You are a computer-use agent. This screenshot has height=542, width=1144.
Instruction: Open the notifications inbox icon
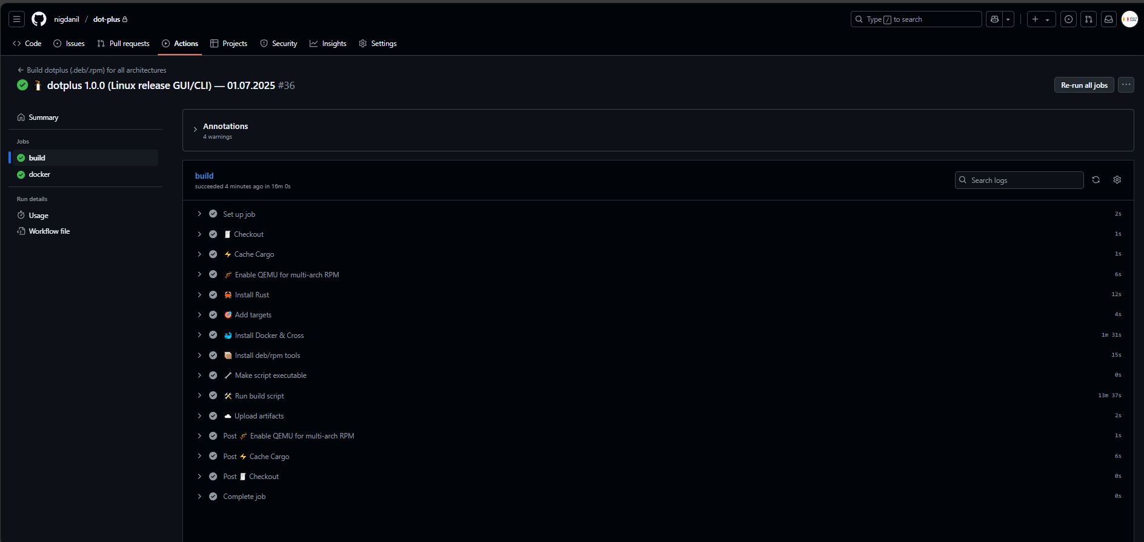tap(1109, 19)
